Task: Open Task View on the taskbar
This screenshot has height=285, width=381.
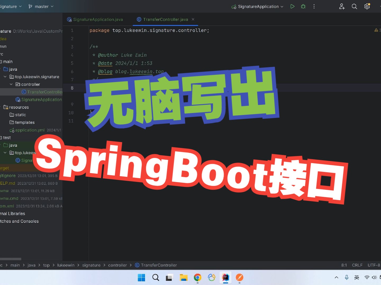Action: click(169, 278)
